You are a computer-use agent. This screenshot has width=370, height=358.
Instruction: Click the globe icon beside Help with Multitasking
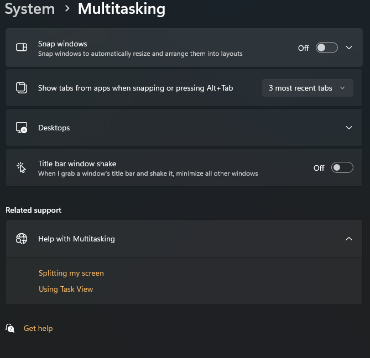pos(22,239)
